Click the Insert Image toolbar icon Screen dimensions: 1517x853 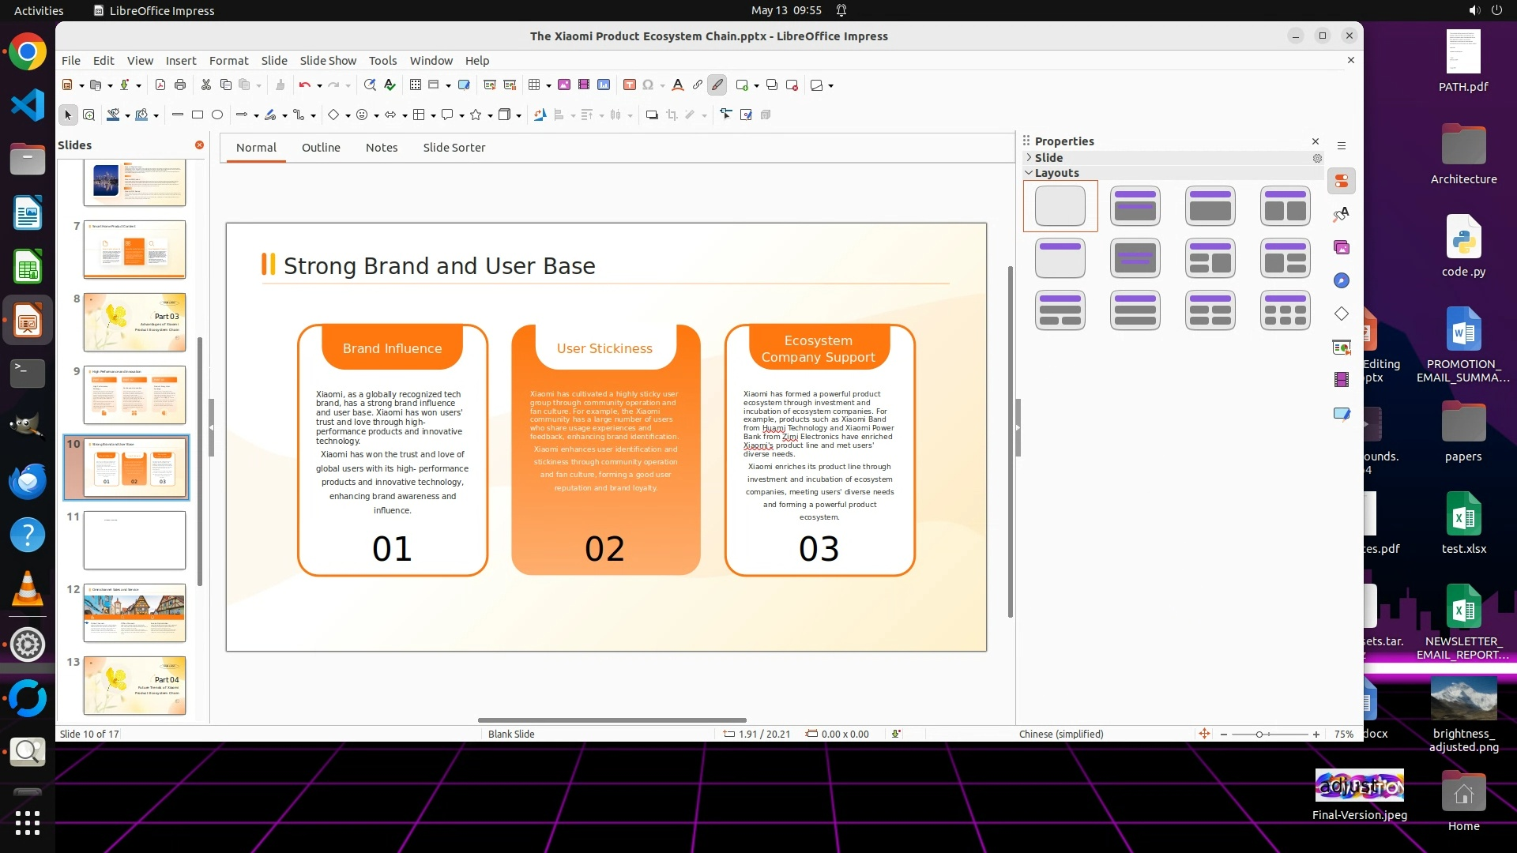564,85
